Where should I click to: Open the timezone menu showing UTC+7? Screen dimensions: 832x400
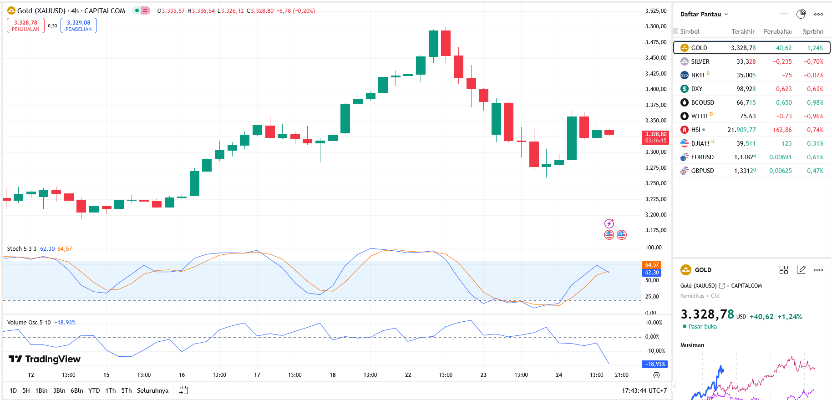click(644, 390)
